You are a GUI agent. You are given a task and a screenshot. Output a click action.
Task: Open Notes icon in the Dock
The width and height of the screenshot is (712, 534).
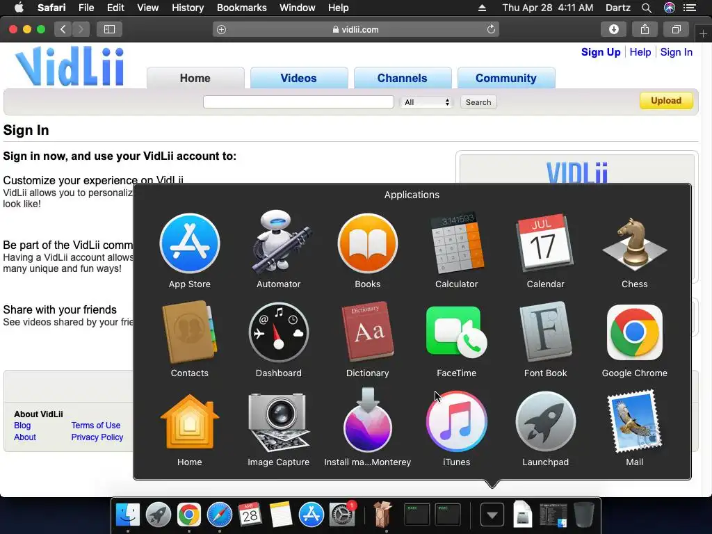(x=281, y=515)
